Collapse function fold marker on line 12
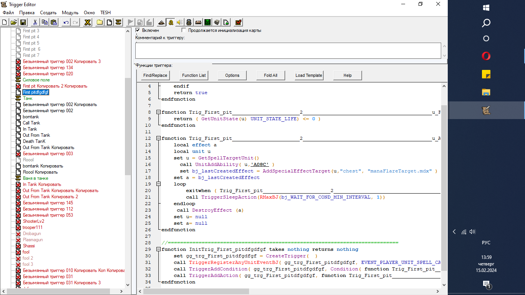The height and width of the screenshot is (295, 525). [158, 138]
